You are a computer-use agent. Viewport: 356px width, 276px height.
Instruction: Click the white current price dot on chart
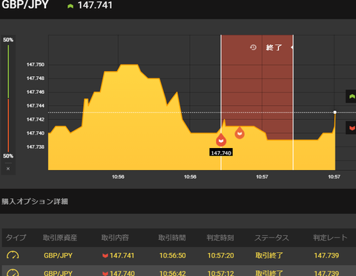335,112
